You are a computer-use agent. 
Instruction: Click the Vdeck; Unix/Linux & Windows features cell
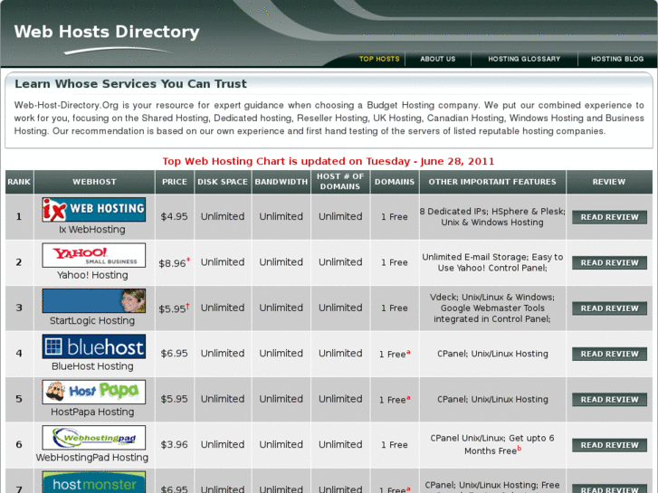[492, 308]
